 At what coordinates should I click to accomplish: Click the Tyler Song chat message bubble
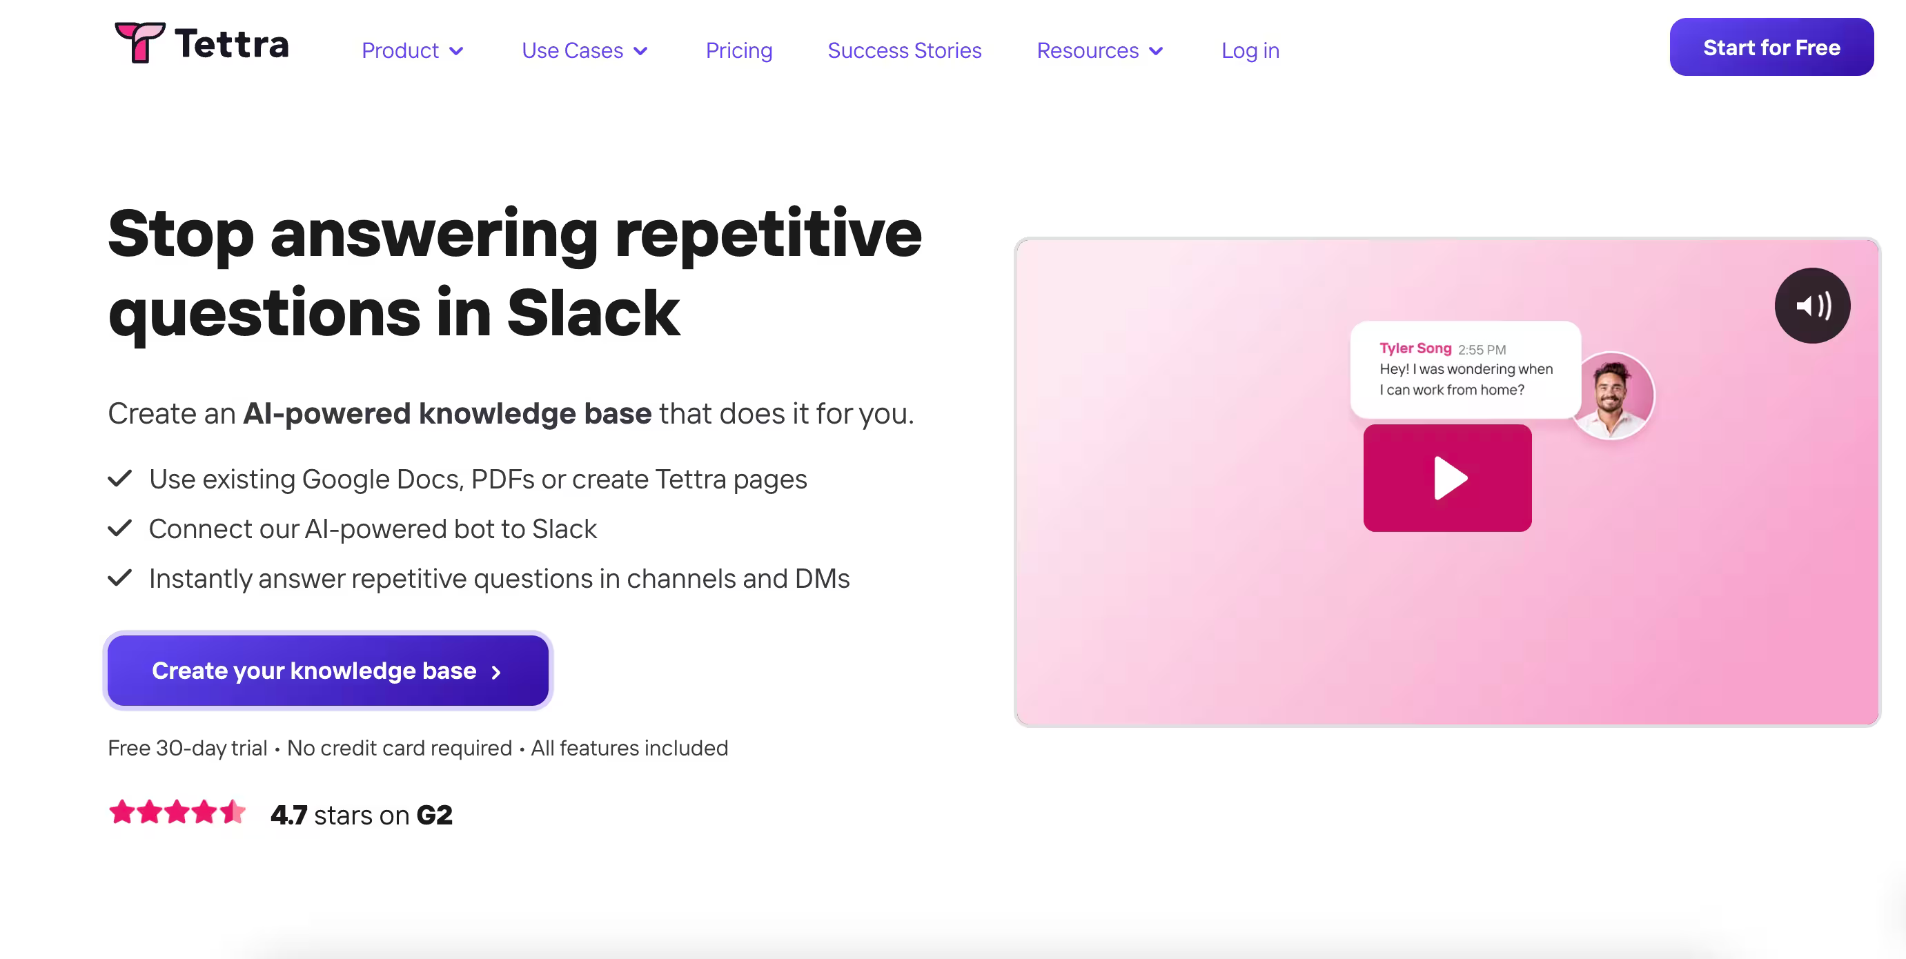point(1465,369)
